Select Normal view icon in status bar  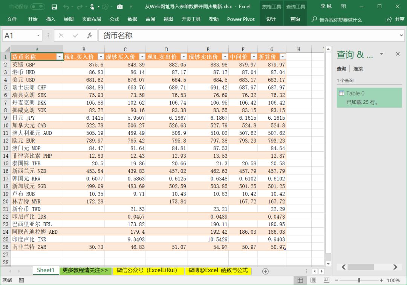300,280
